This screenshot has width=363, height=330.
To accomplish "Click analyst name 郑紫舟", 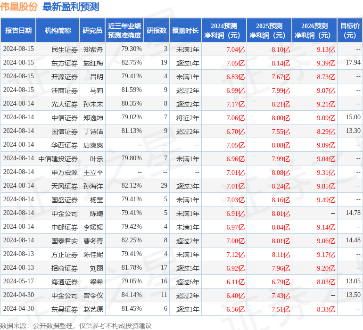I will [93, 49].
